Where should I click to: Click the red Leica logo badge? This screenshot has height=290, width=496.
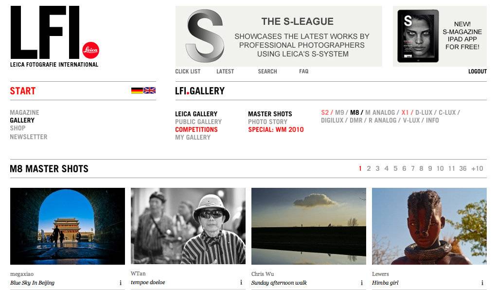pos(91,50)
